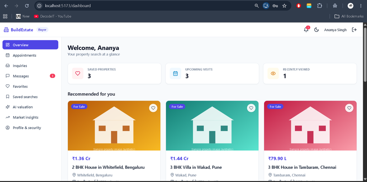The image size is (367, 182).
Task: Click the page vertical scrollbar
Action: 365,55
